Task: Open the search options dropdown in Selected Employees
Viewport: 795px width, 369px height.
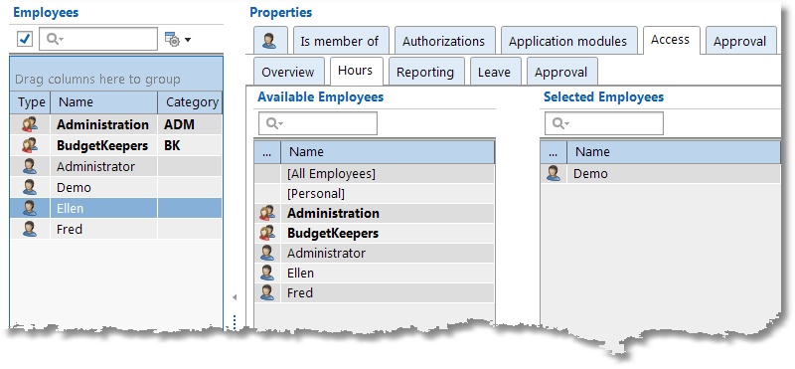Action: (560, 123)
